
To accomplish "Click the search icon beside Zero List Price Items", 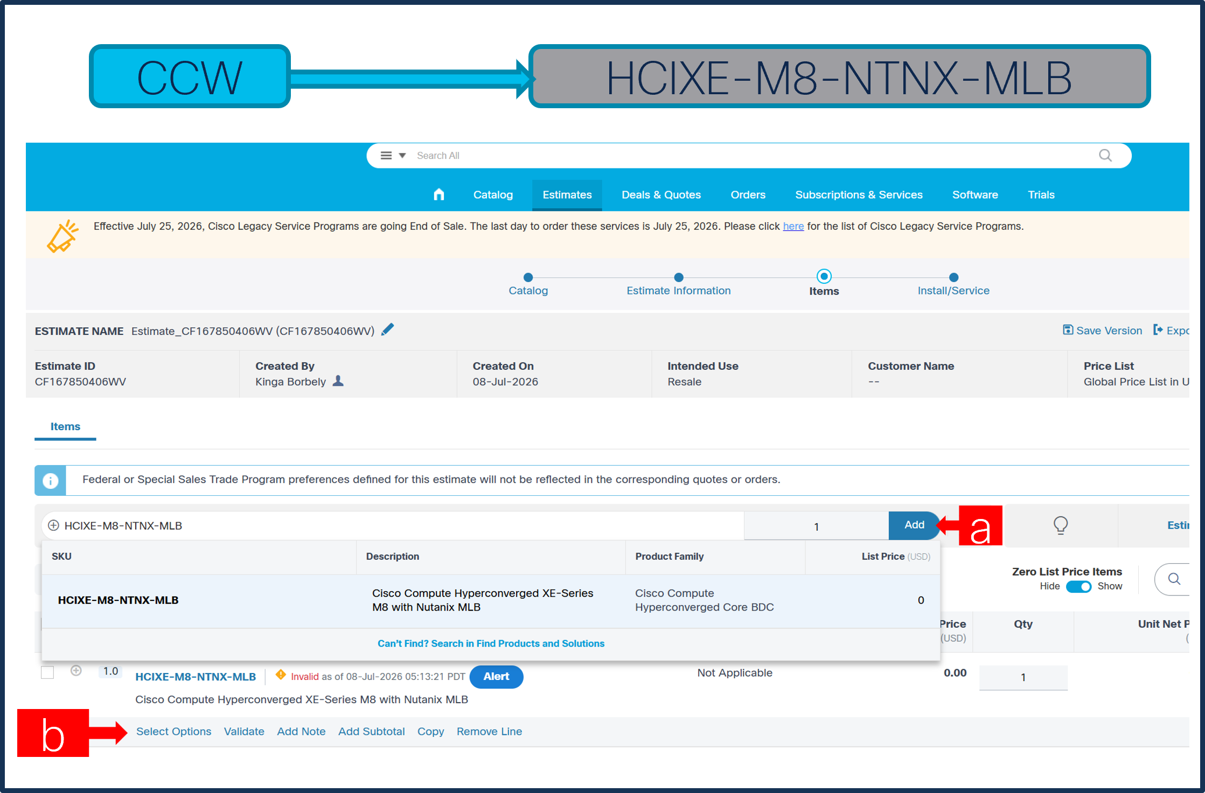I will (x=1174, y=579).
